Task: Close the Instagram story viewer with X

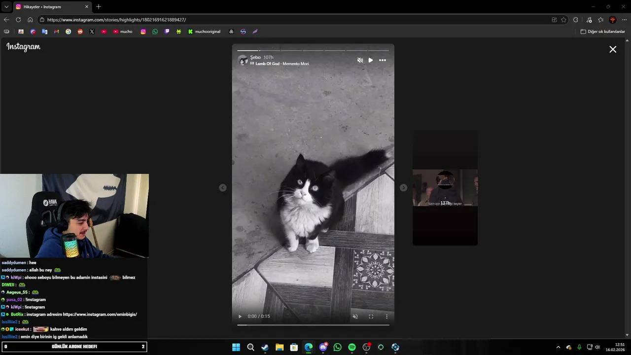Action: pos(613,49)
